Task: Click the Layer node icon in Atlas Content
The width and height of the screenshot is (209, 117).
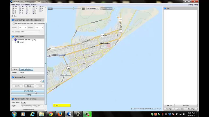Action: click(18, 42)
